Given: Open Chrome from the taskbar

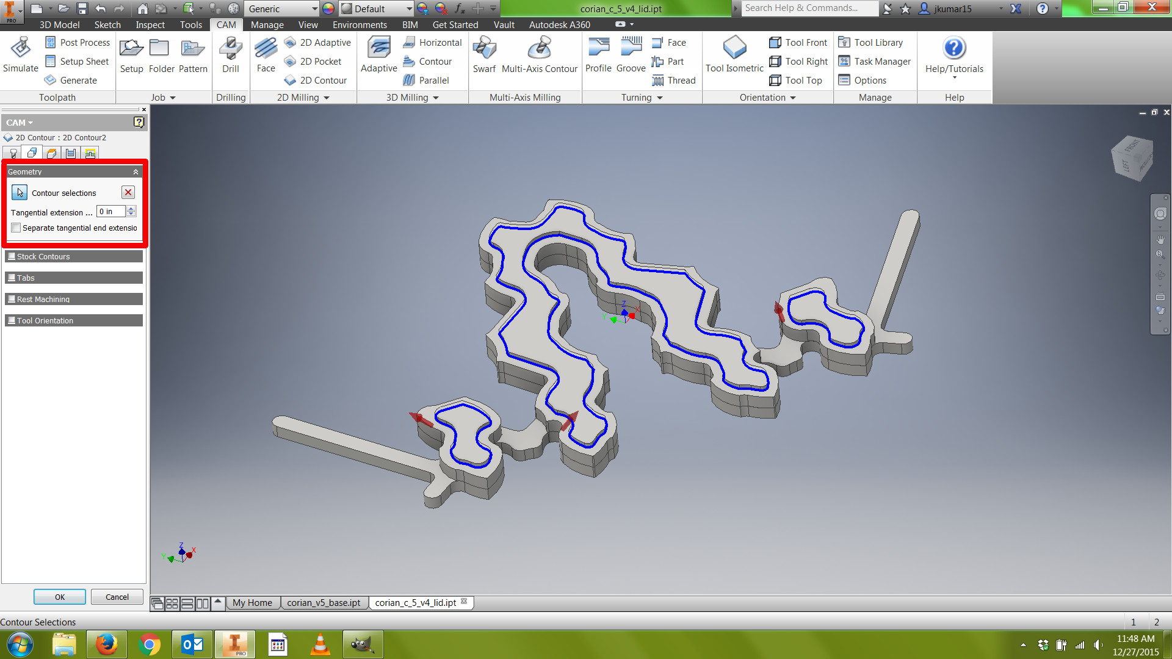Looking at the screenshot, I should [x=149, y=644].
